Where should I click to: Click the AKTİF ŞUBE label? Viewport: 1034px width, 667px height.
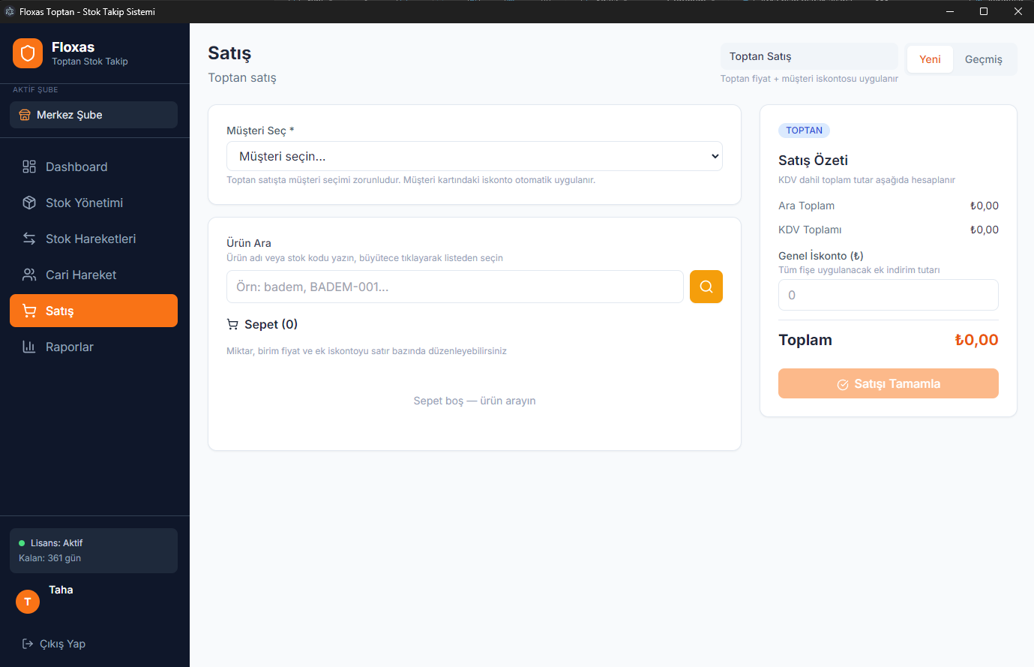point(35,90)
